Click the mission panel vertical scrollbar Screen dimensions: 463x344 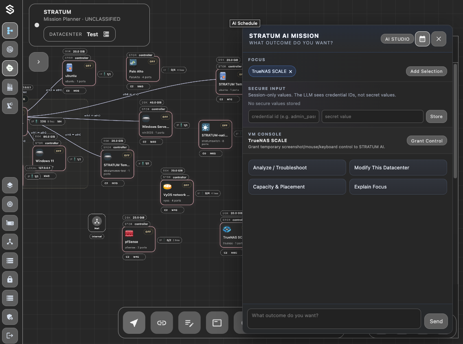(455, 121)
